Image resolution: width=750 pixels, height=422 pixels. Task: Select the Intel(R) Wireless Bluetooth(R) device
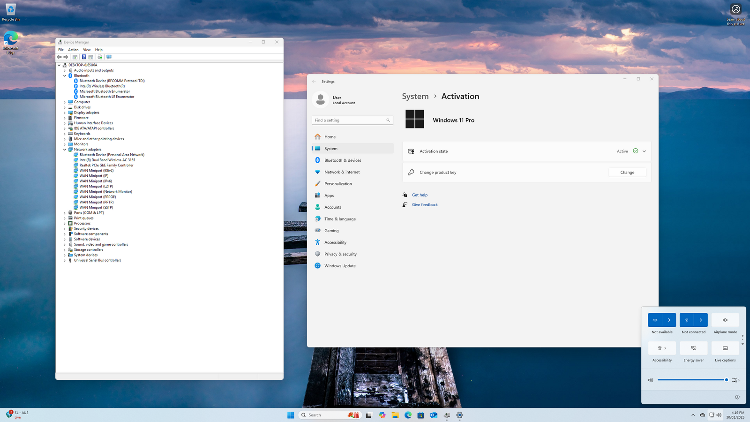[x=102, y=86]
